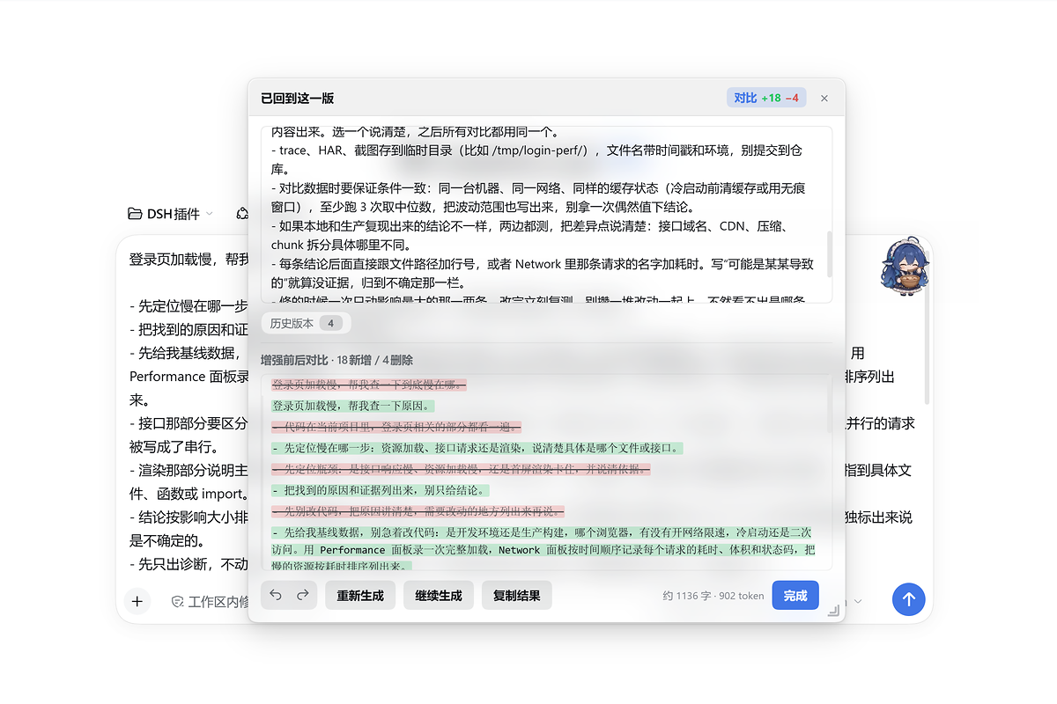Click the dropdown chevron beside the send button

click(859, 602)
